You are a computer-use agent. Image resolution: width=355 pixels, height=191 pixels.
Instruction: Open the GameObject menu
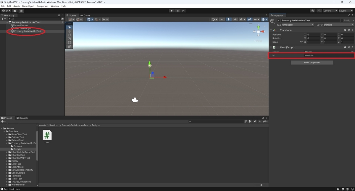coord(28,6)
